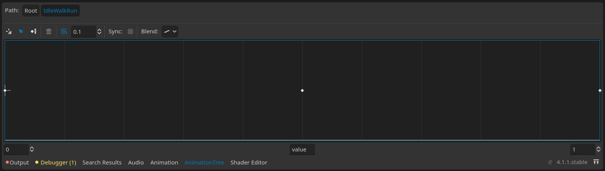Click the max value spinner arrows

598,150
